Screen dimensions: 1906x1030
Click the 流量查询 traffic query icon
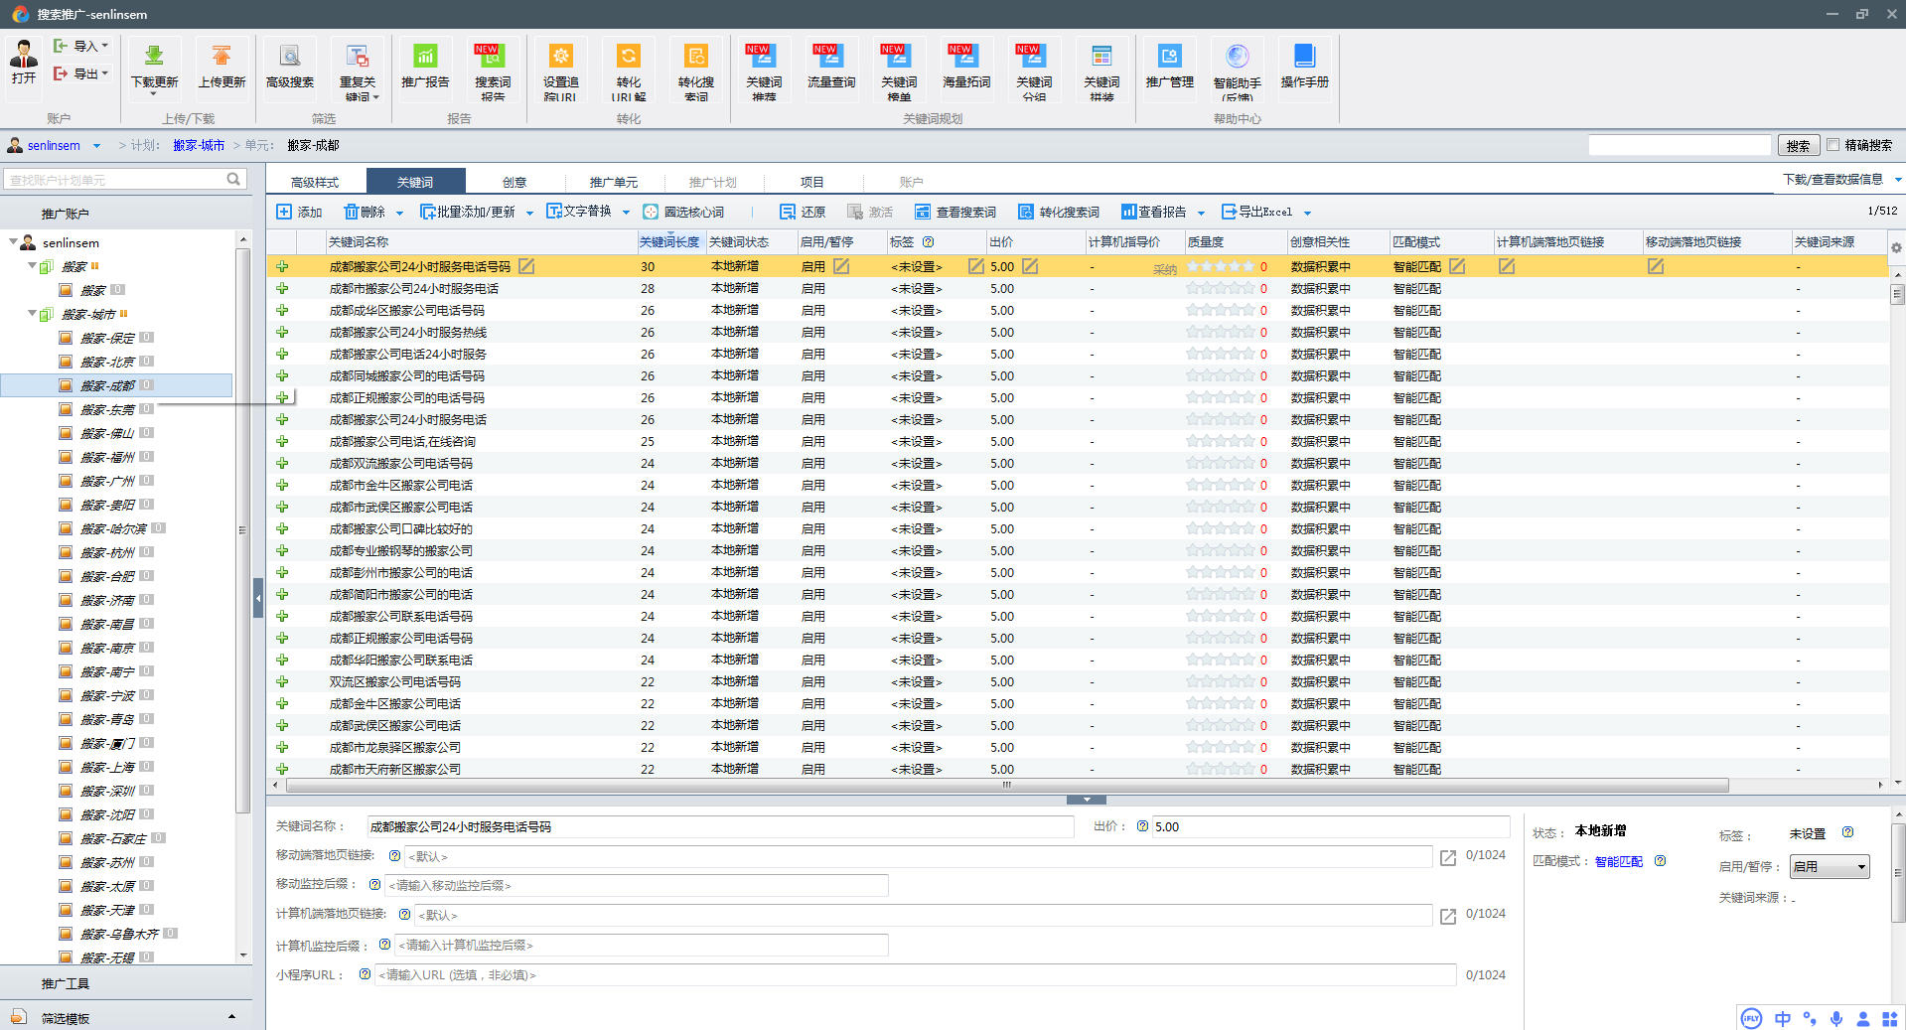click(830, 58)
